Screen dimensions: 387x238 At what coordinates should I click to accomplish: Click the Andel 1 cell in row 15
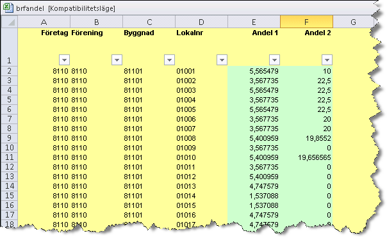(254, 196)
